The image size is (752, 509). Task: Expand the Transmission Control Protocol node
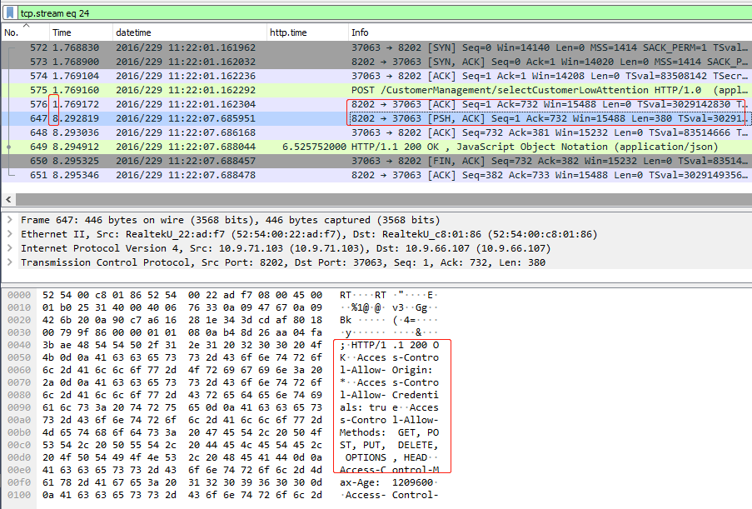click(9, 262)
